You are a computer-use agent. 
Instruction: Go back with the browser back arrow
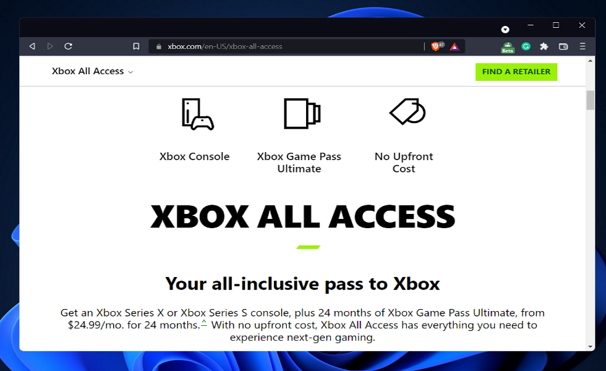click(x=32, y=46)
